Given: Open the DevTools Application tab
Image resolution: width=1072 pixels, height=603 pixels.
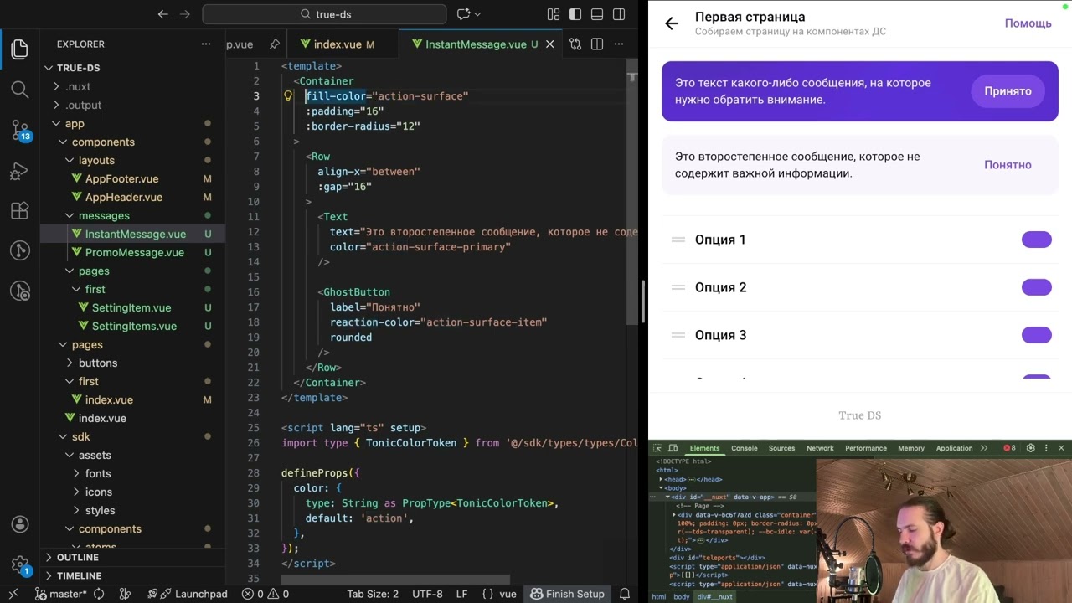Looking at the screenshot, I should (954, 448).
